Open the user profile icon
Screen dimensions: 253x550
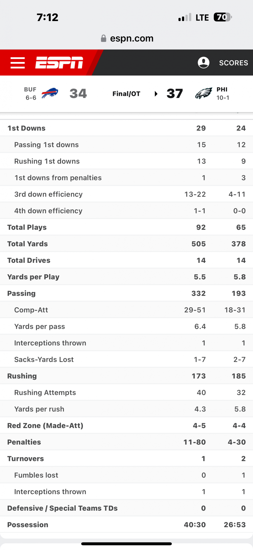coord(203,63)
